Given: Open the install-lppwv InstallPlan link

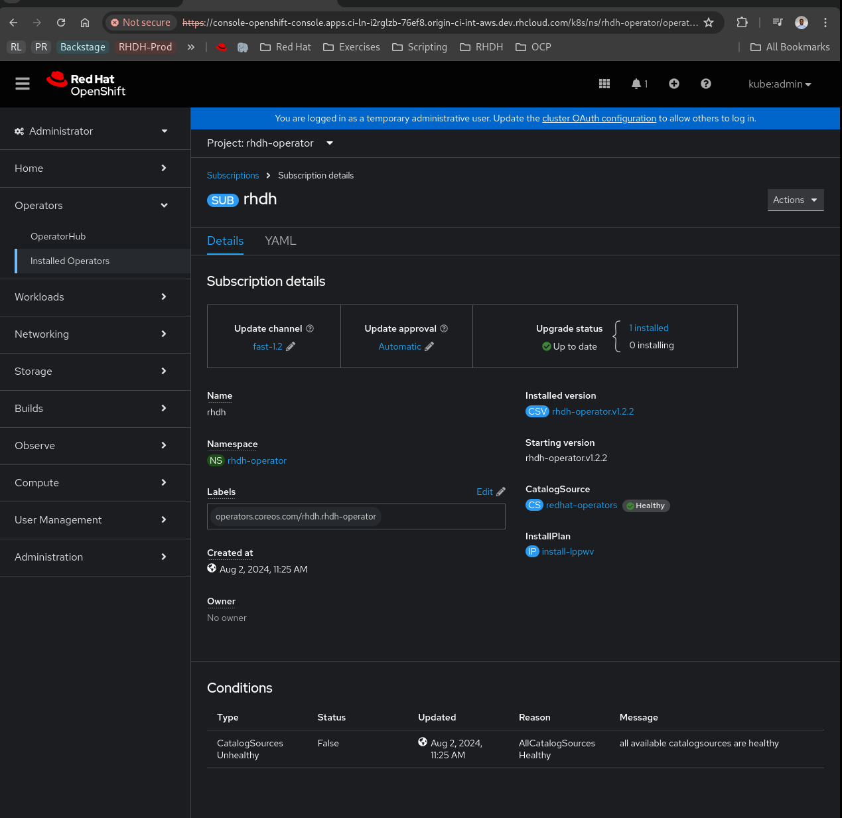Looking at the screenshot, I should point(567,551).
